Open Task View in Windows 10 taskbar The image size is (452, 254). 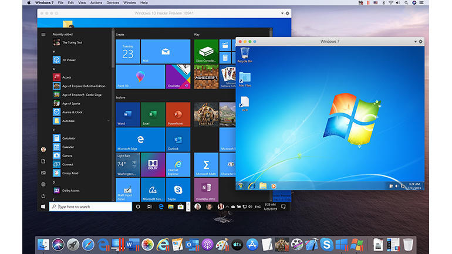pos(149,206)
